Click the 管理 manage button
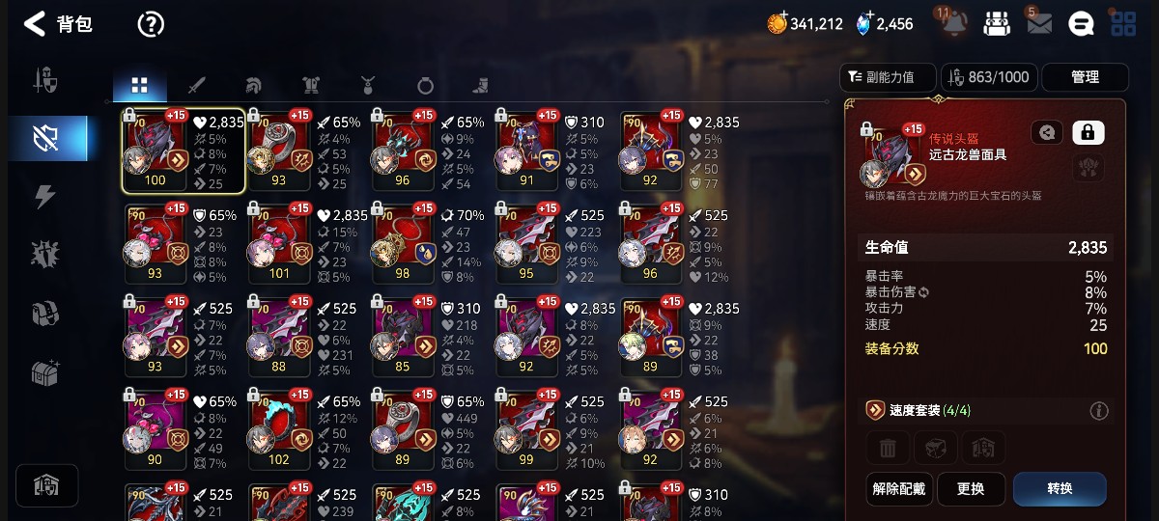Viewport: 1159px width, 521px height. [1085, 77]
